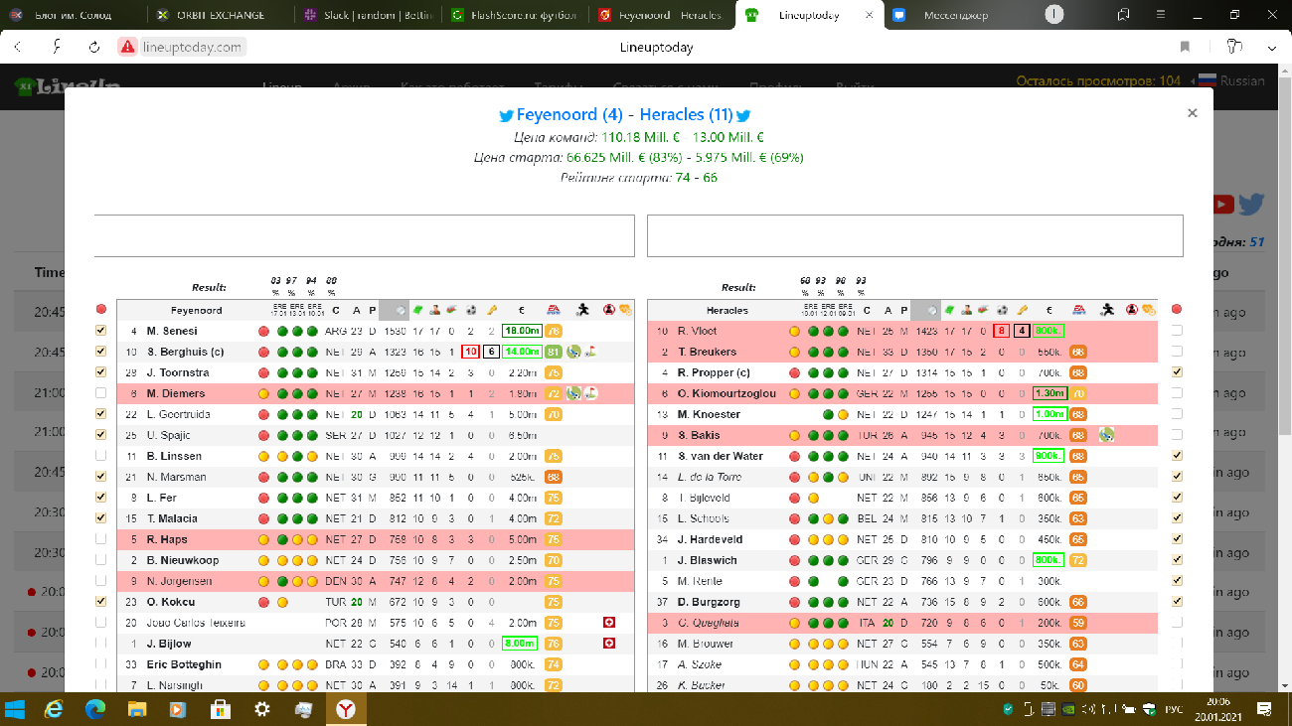The width and height of the screenshot is (1292, 726).
Task: Click the empty text box above Feyenoord table
Action: (364, 236)
